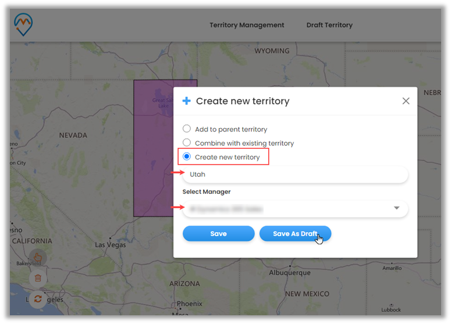Click the territory name field containing Utah

click(295, 175)
